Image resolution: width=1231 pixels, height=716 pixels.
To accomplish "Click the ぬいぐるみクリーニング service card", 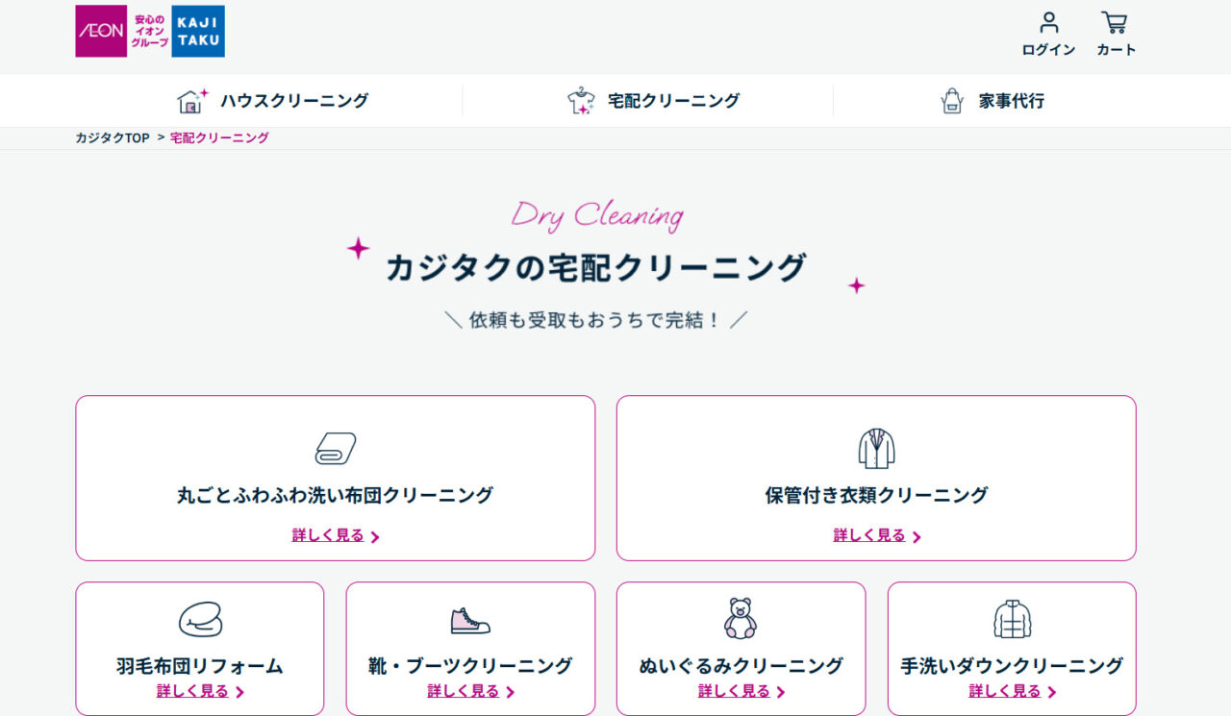I will (x=741, y=649).
